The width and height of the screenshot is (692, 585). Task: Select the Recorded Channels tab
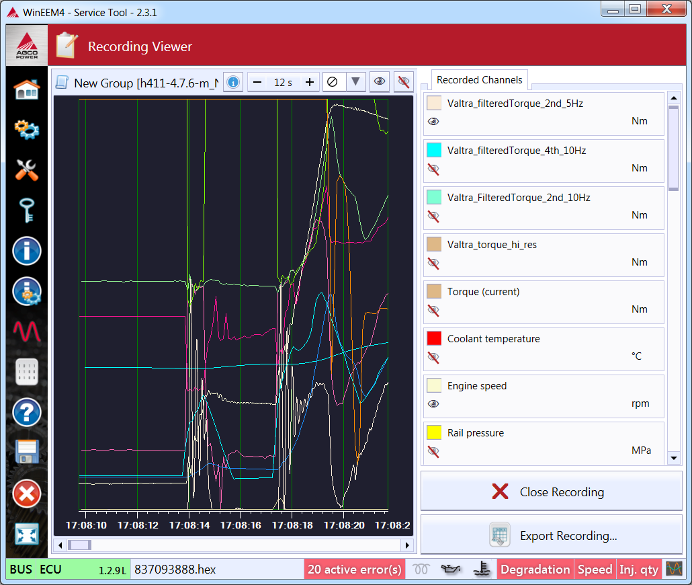tap(479, 80)
